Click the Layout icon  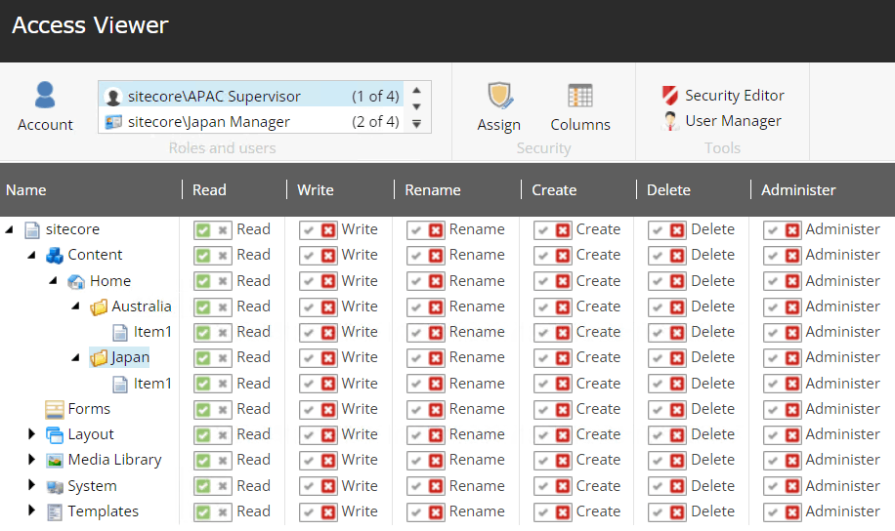click(x=54, y=435)
